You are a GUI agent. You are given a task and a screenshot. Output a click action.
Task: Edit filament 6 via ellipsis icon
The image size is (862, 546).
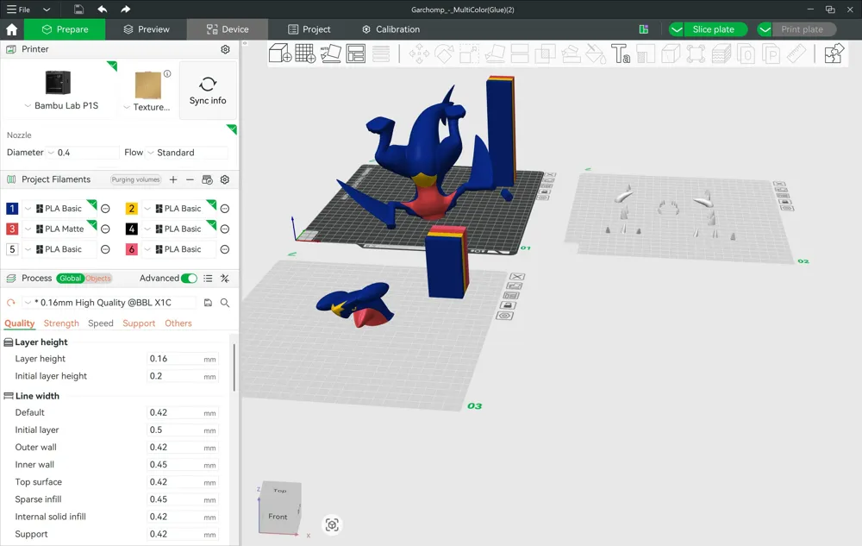(225, 249)
